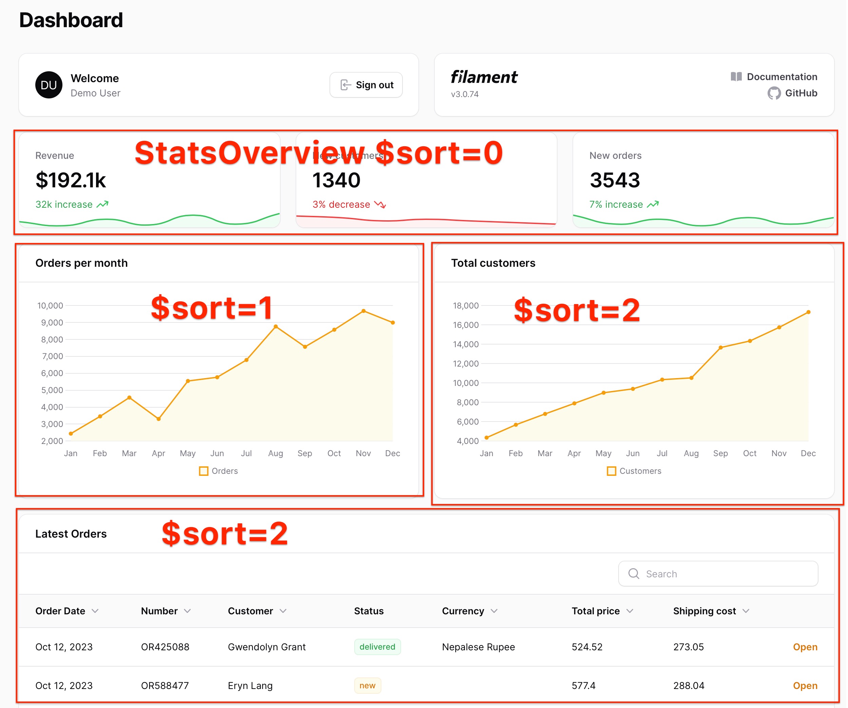Click the GitHub octocat icon
This screenshot has width=848, height=708.
(774, 93)
